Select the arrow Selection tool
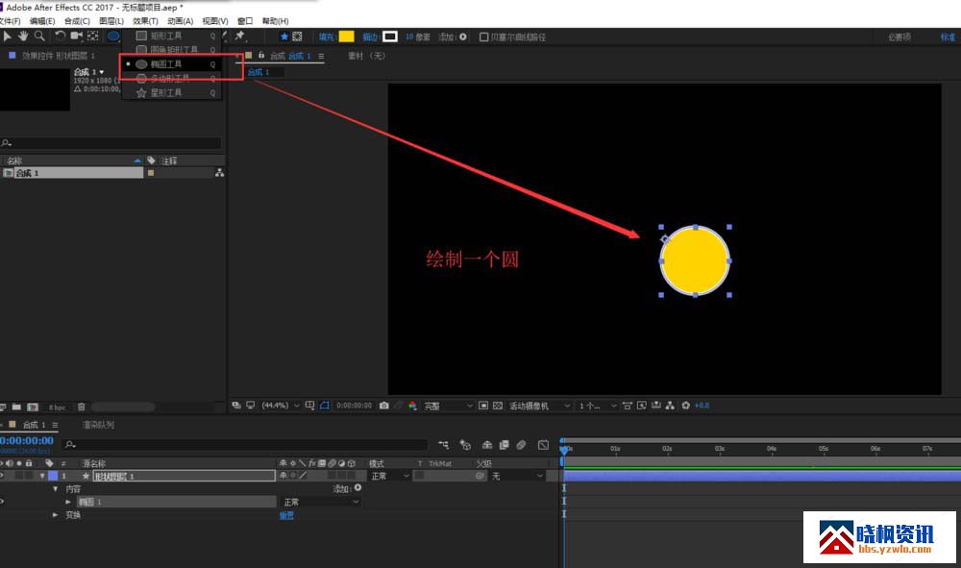Screen dimensions: 961x568 pyautogui.click(x=8, y=37)
